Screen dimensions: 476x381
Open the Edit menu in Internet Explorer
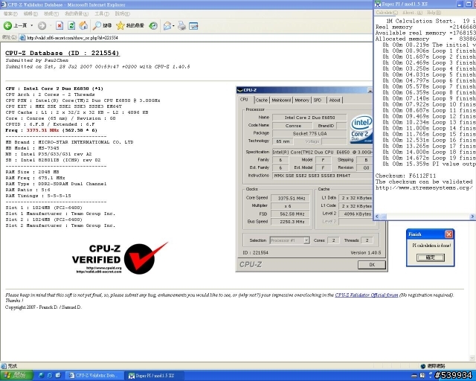(30, 13)
